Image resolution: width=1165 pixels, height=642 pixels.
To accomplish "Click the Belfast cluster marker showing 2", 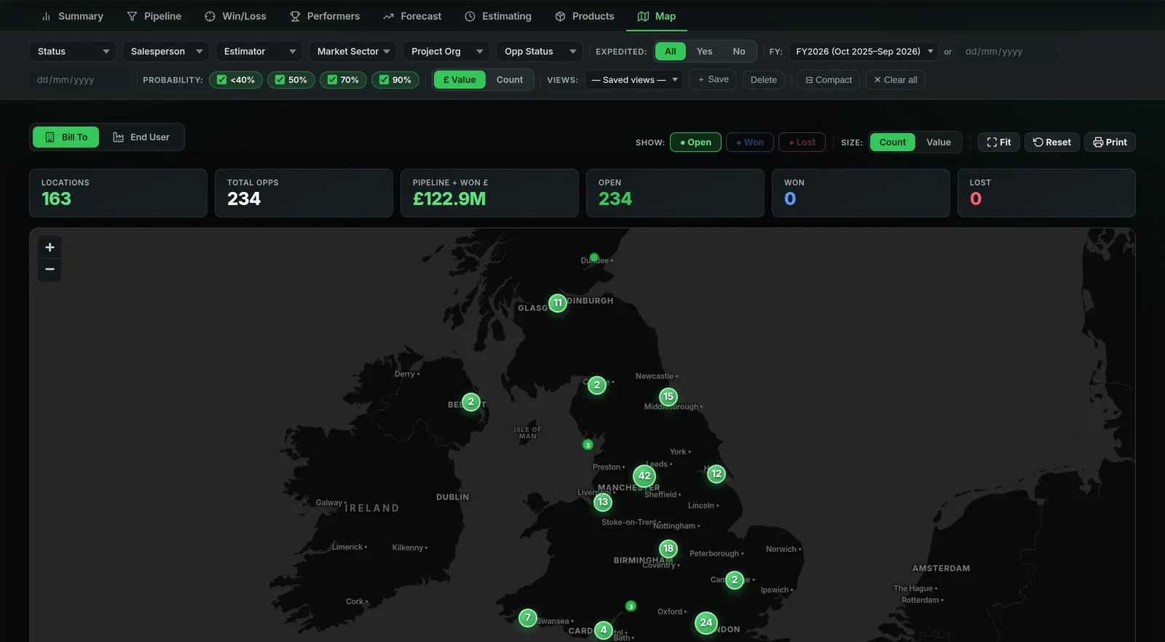I will [x=471, y=401].
